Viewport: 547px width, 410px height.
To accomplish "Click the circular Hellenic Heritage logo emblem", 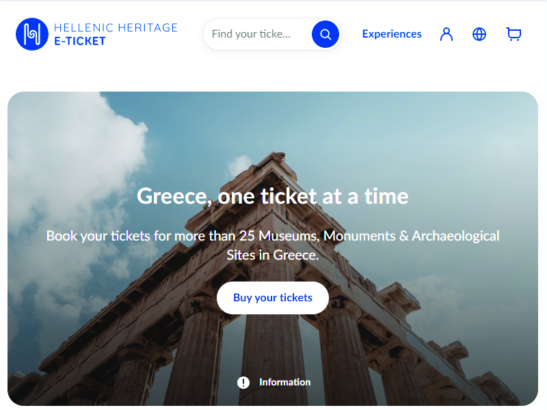I will click(31, 34).
